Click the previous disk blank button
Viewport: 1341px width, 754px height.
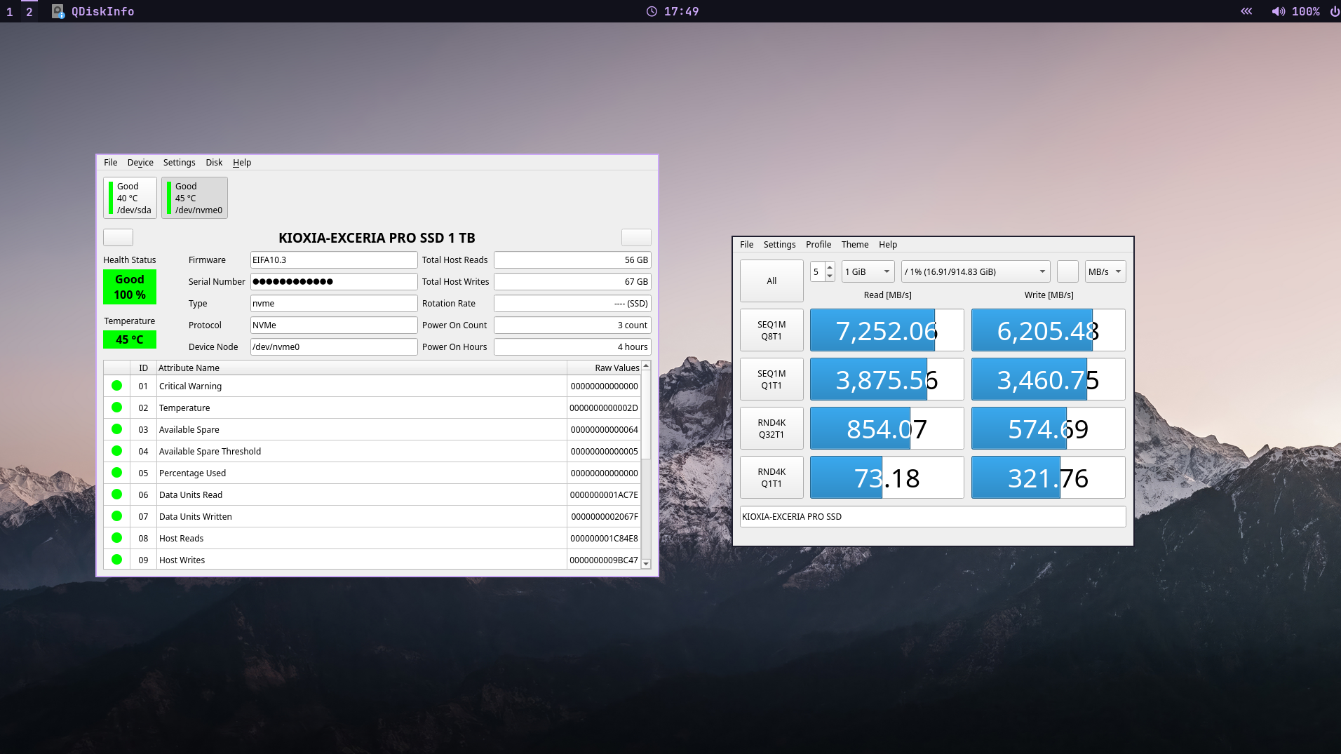(119, 237)
